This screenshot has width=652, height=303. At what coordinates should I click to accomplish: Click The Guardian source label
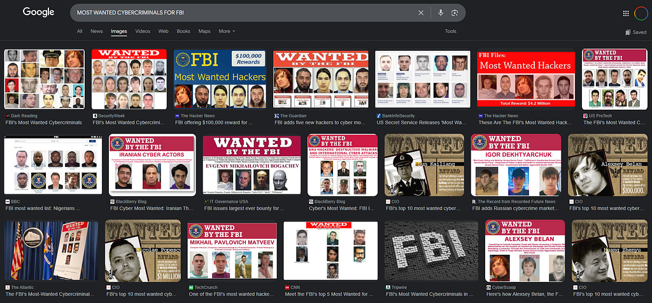point(293,116)
